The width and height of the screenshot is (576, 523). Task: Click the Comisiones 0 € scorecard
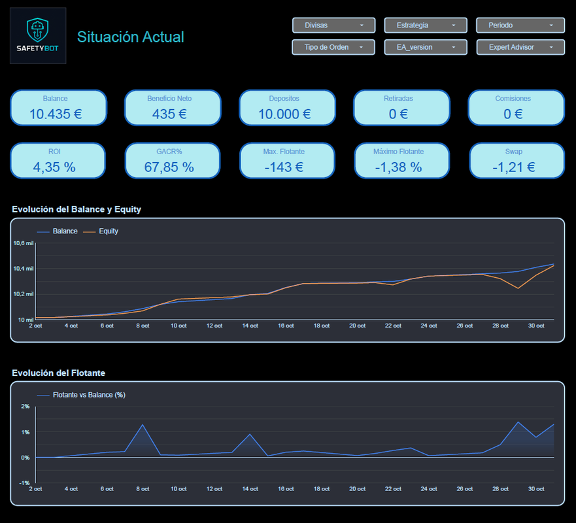click(x=516, y=108)
